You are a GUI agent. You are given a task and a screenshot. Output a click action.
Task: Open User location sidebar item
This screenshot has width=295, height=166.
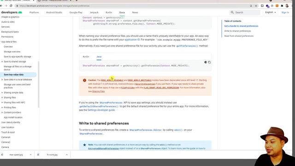pos(8,127)
